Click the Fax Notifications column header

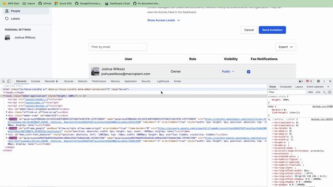coord(264,59)
